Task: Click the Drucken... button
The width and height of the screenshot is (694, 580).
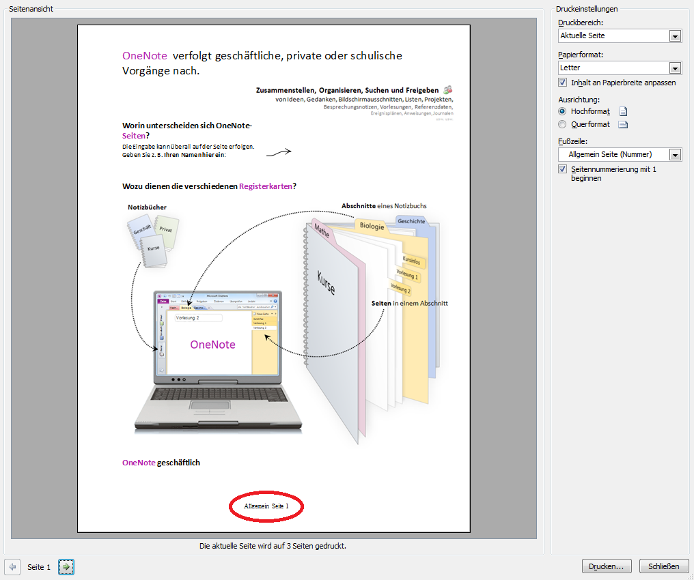Action: (x=606, y=566)
